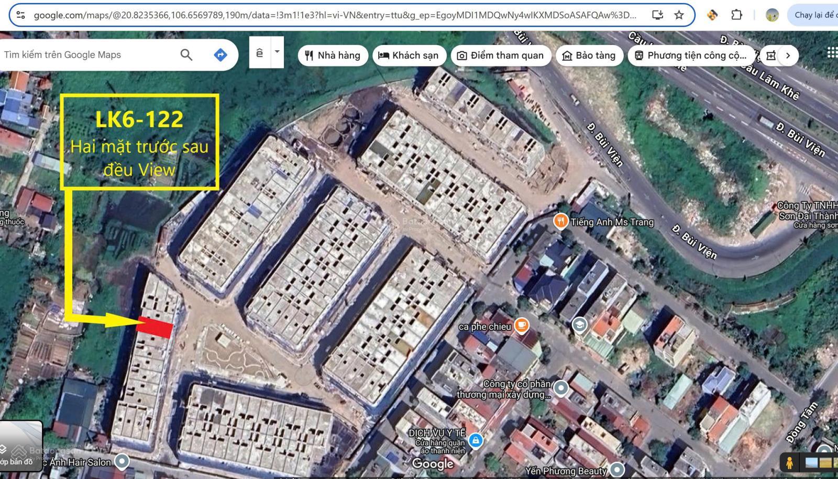Select the Khách sạn category chip
This screenshot has width=838, height=479.
[x=409, y=55]
